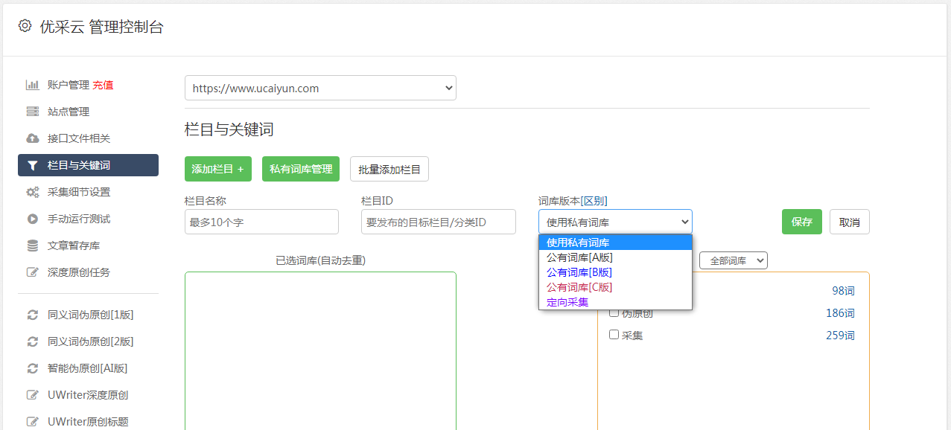Collapse the 使用私有词库 version dropdown
The width and height of the screenshot is (951, 430).
click(x=615, y=222)
